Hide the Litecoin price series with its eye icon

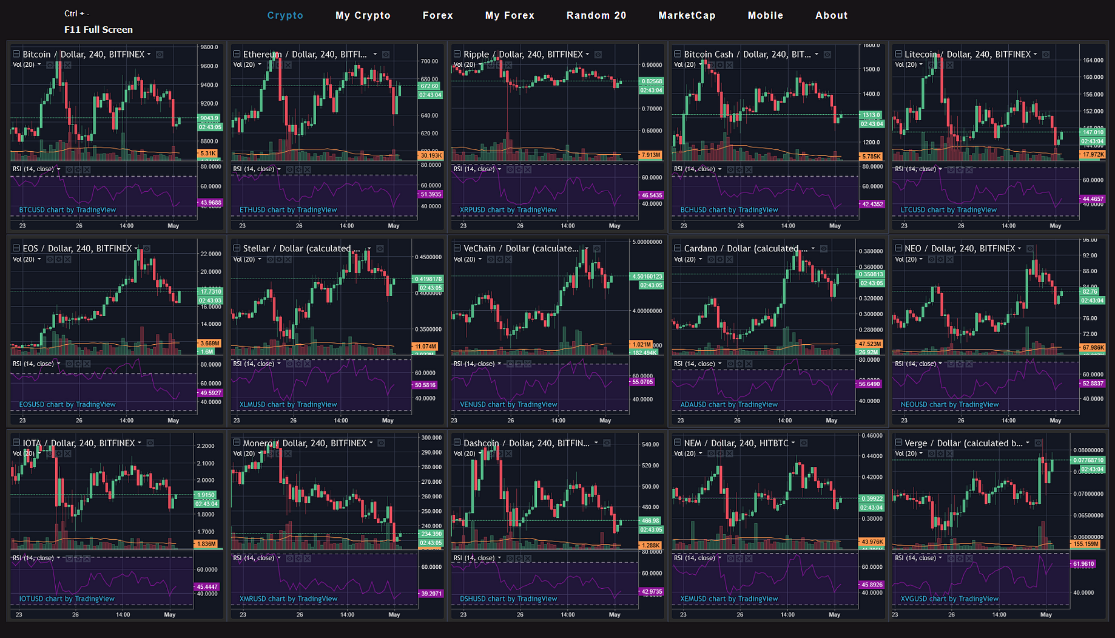pyautogui.click(x=1046, y=55)
